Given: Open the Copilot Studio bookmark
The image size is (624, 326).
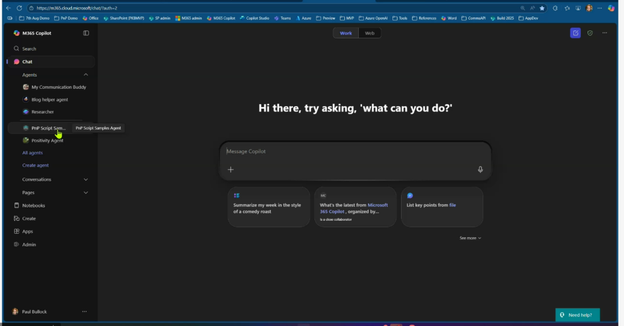Looking at the screenshot, I should 254,18.
